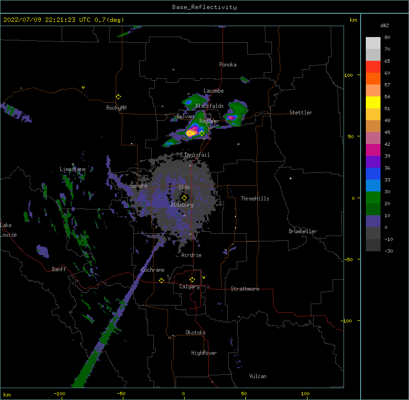Pick the blue 33-36 dBZ legend swatch

click(x=373, y=173)
